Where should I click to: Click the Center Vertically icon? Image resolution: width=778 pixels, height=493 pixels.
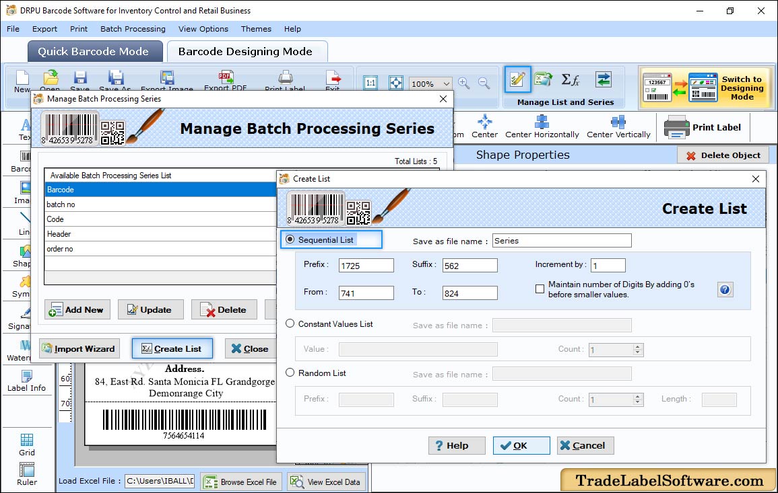pos(618,121)
